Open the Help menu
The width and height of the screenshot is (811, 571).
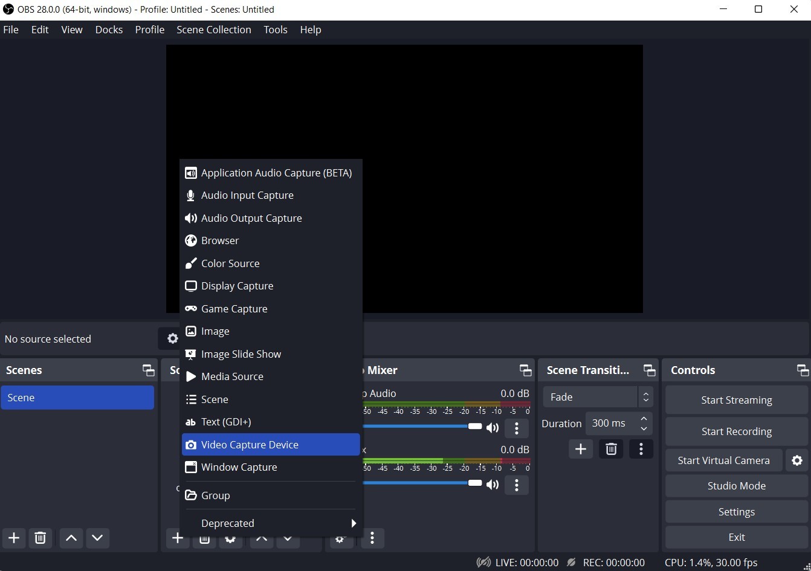click(311, 30)
